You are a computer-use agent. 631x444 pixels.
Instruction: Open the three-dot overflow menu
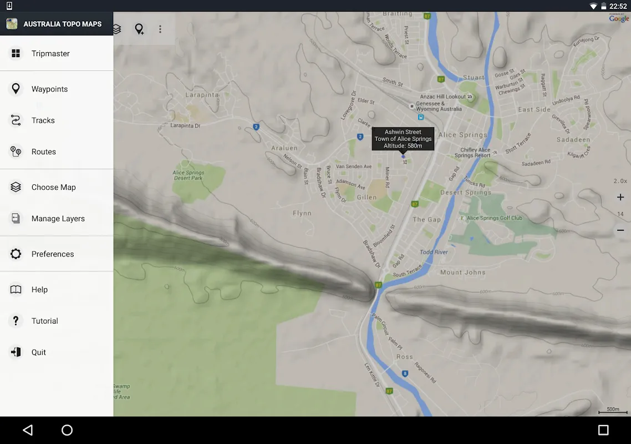pos(160,29)
